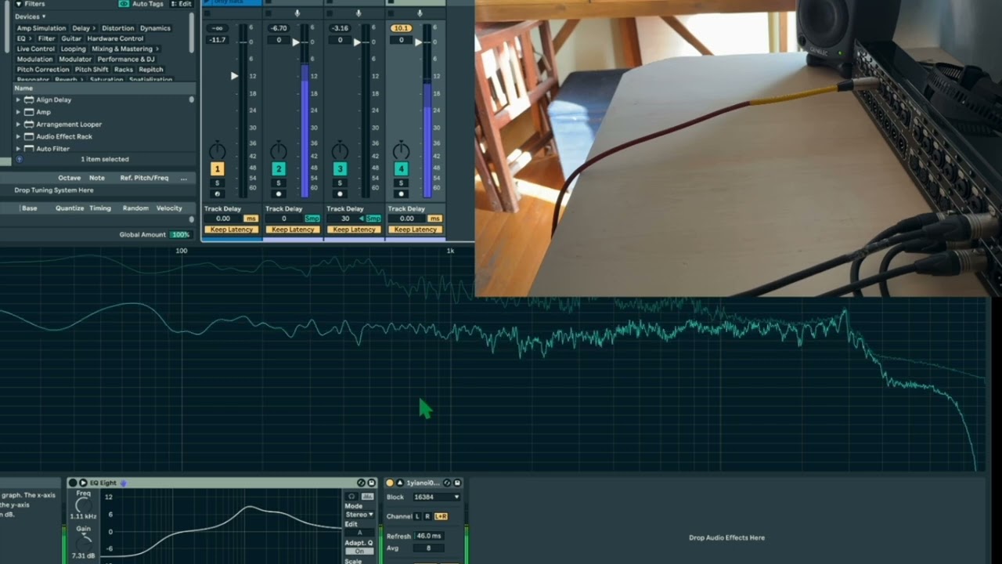Expand the EQ filter tag
The image size is (1002, 564).
tap(24, 38)
